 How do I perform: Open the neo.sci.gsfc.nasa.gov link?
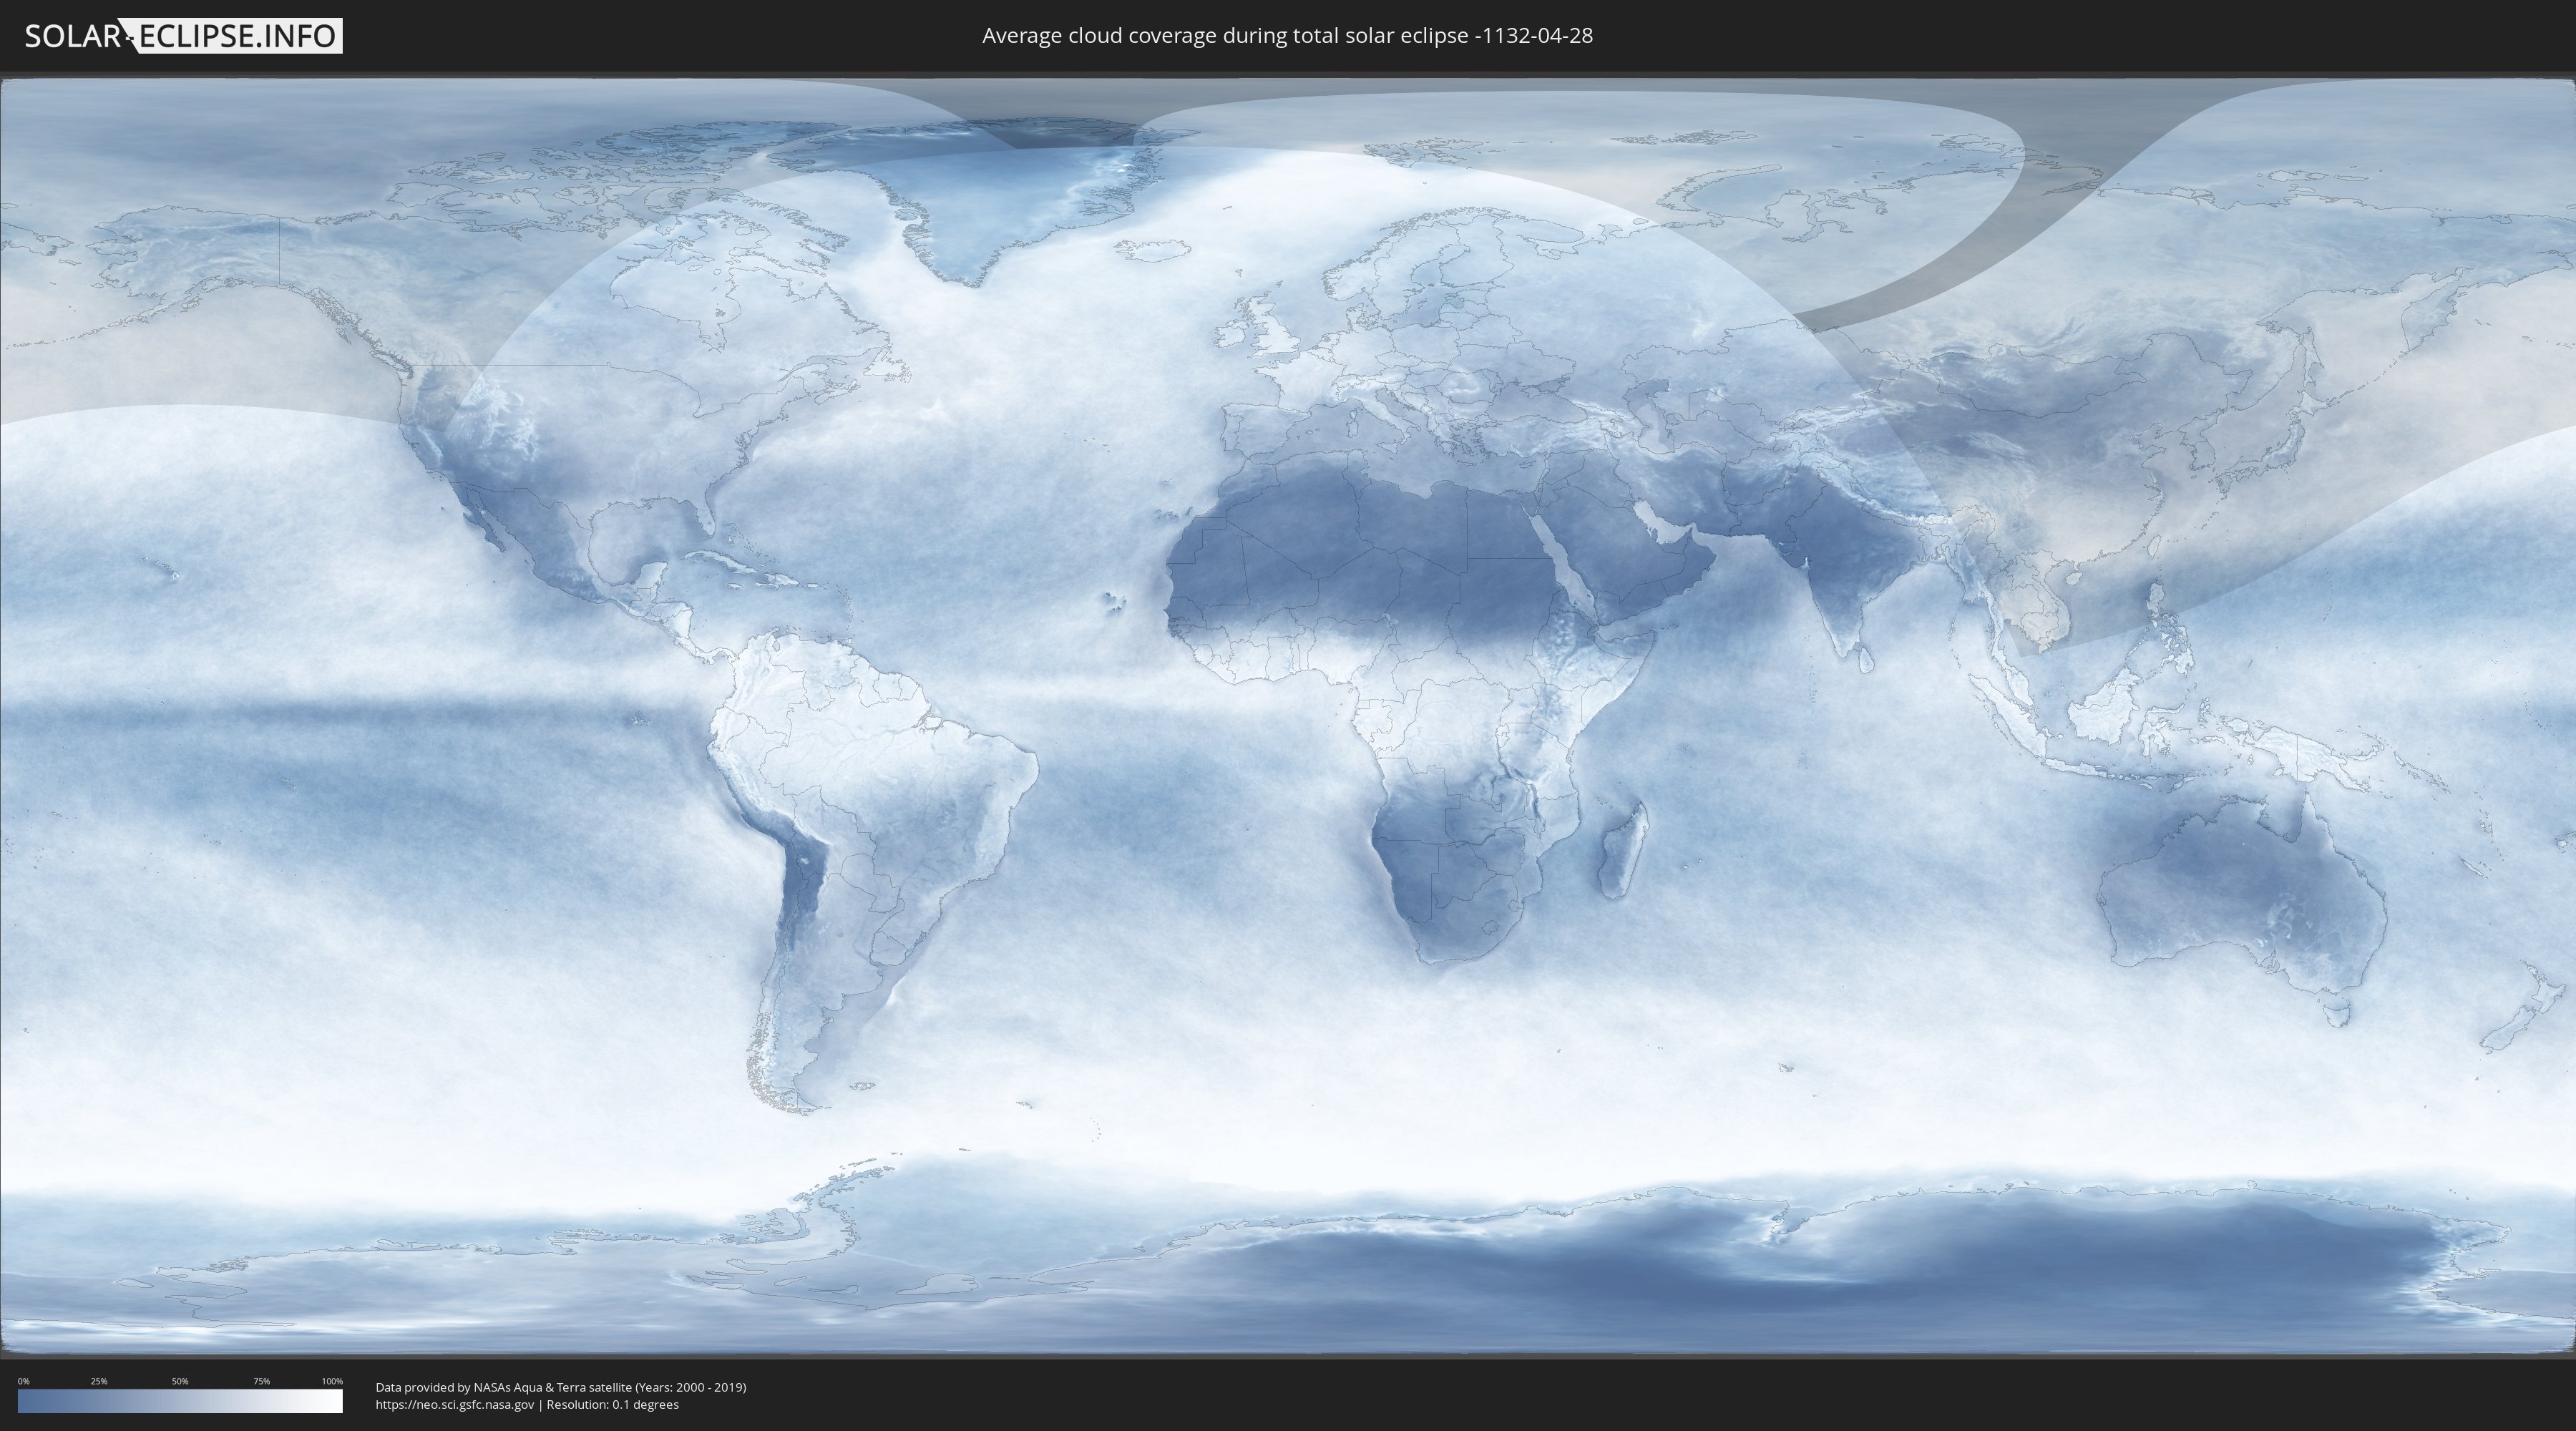(x=455, y=1404)
